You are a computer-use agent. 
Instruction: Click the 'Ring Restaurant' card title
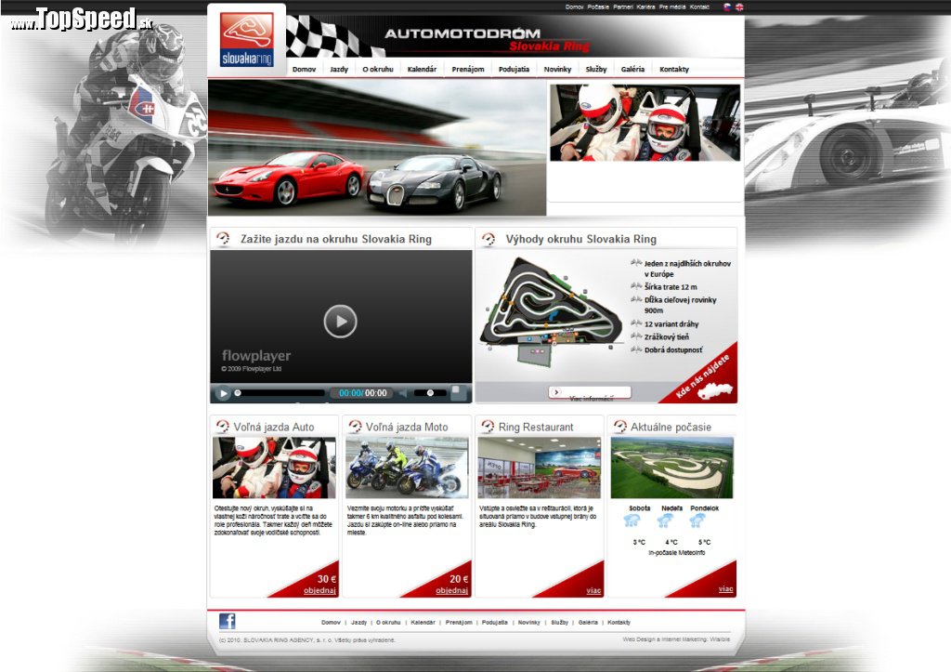(536, 428)
